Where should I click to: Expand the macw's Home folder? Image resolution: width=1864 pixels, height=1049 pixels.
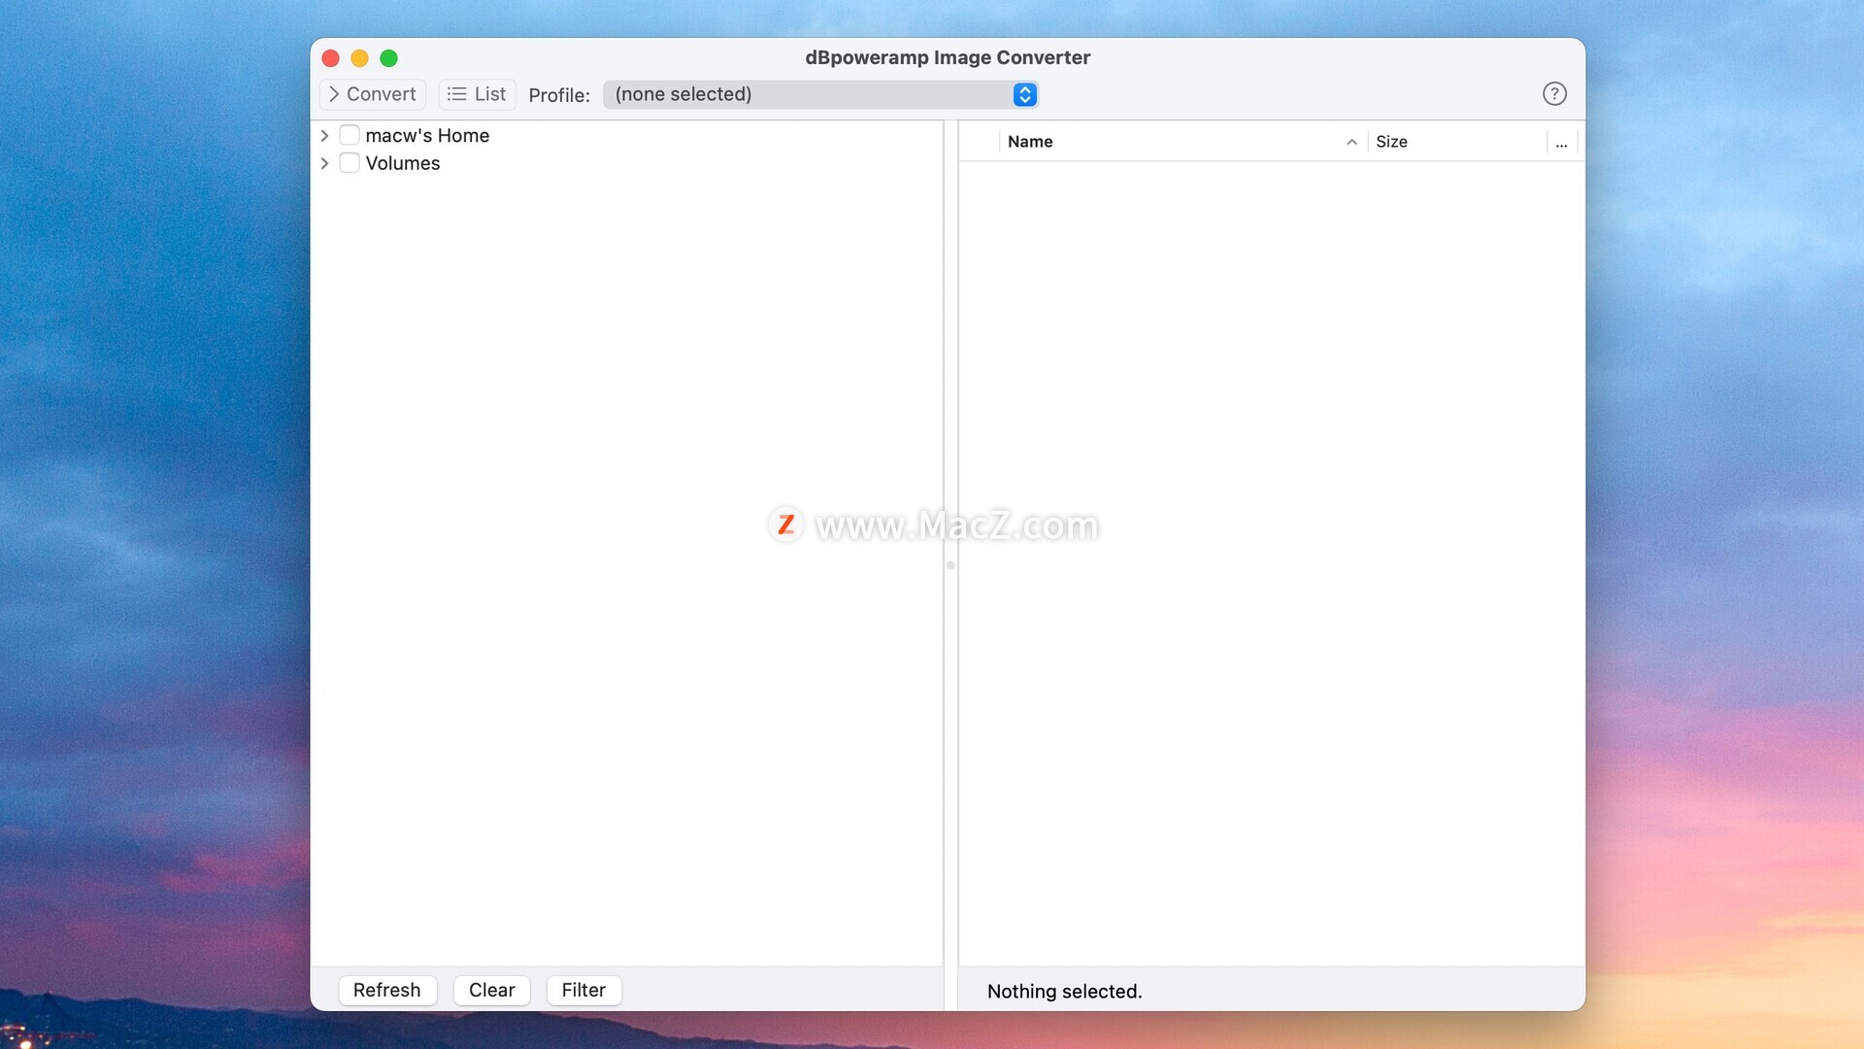click(x=324, y=136)
